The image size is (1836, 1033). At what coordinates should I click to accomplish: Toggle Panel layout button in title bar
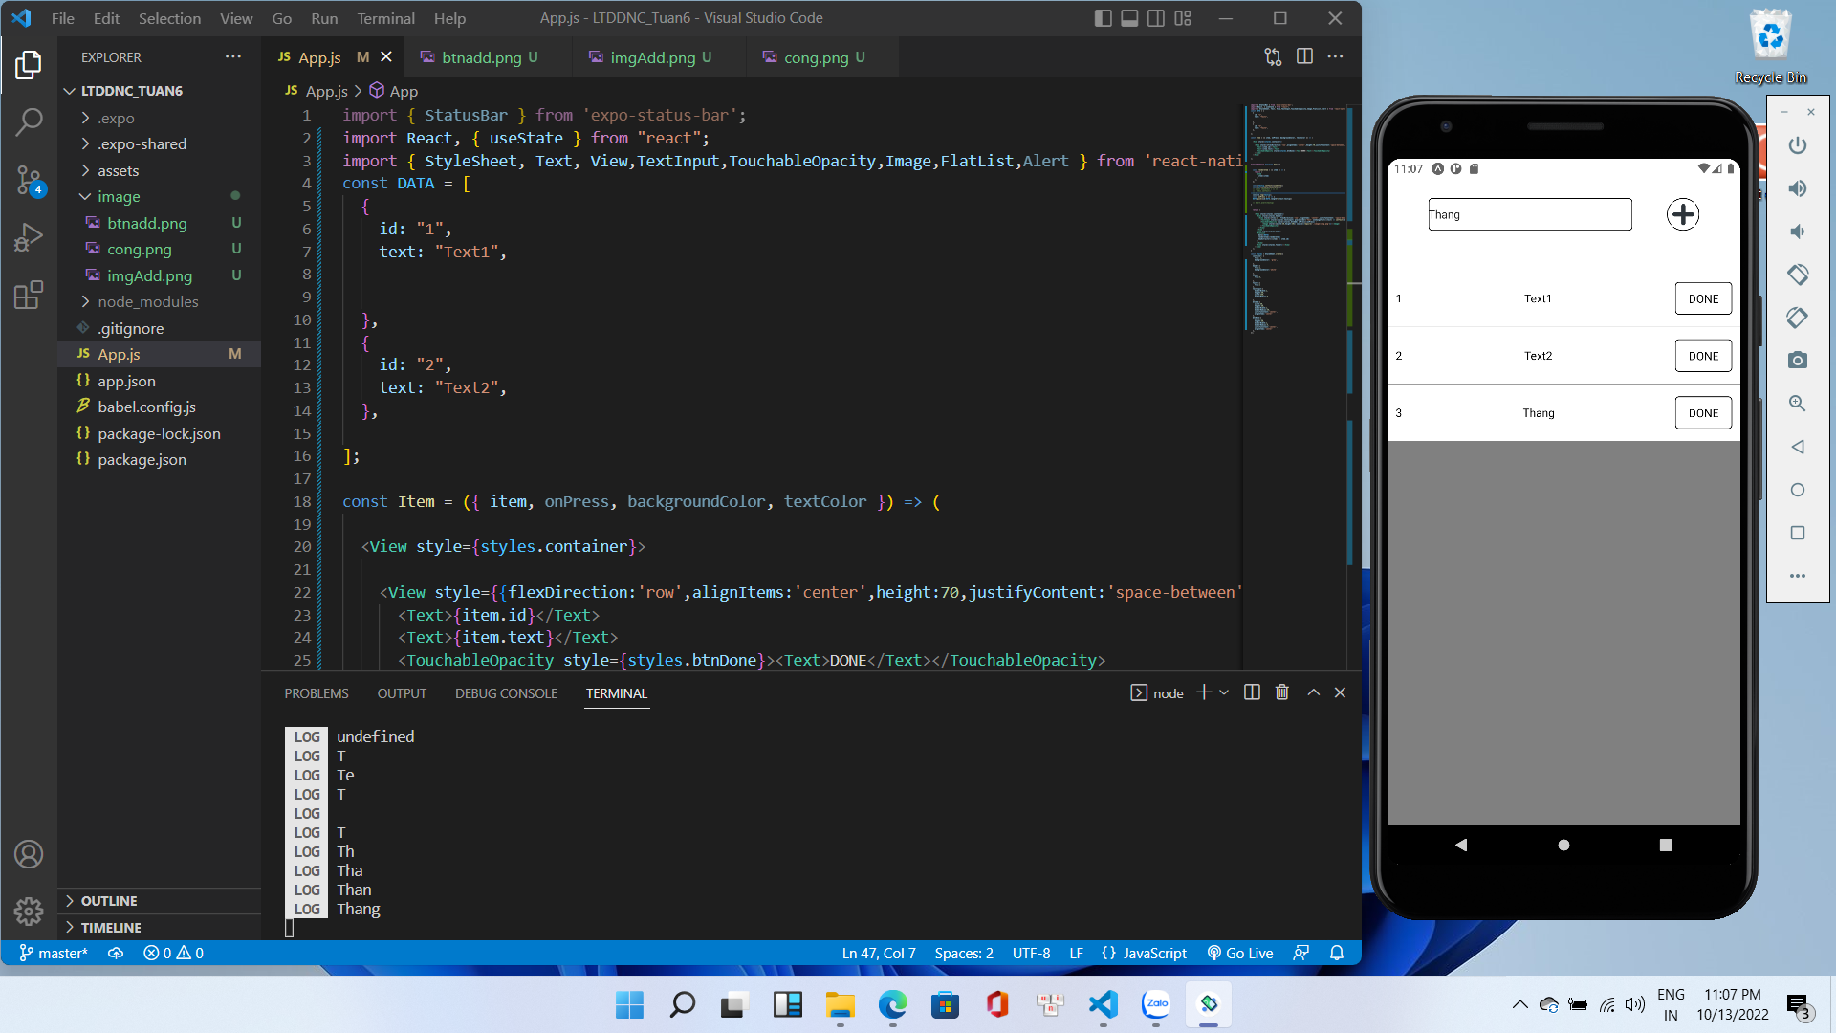(1129, 18)
